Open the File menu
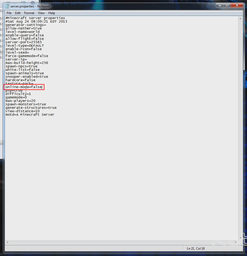Screen dimensions: 247x256 9,13
